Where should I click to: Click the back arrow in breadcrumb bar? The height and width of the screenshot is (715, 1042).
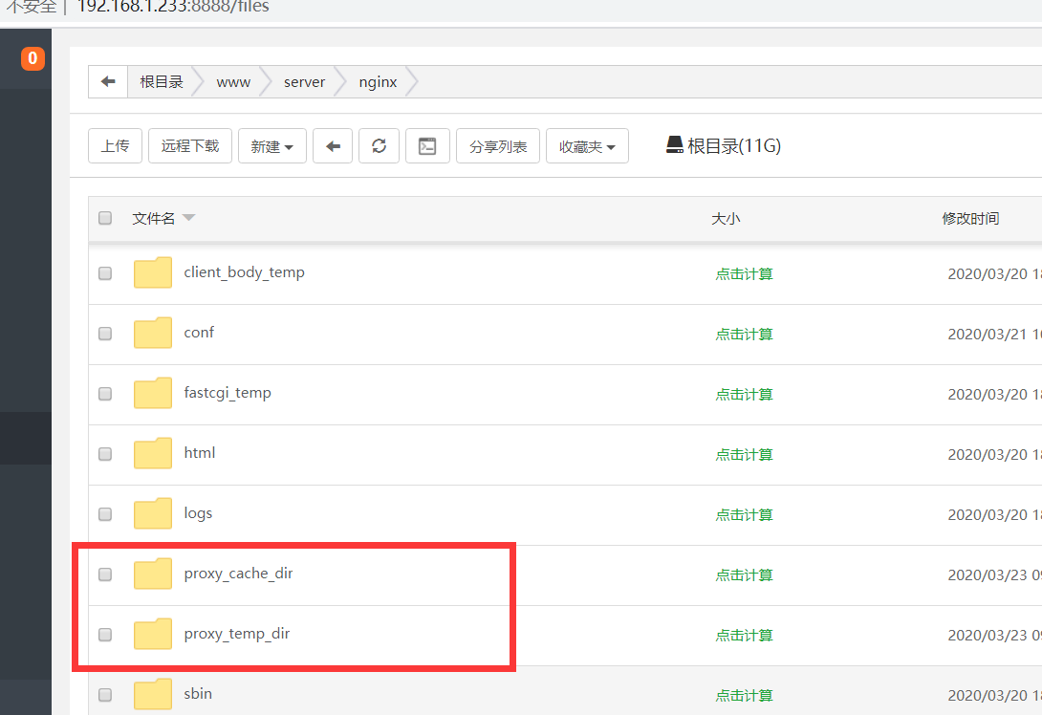(x=108, y=82)
